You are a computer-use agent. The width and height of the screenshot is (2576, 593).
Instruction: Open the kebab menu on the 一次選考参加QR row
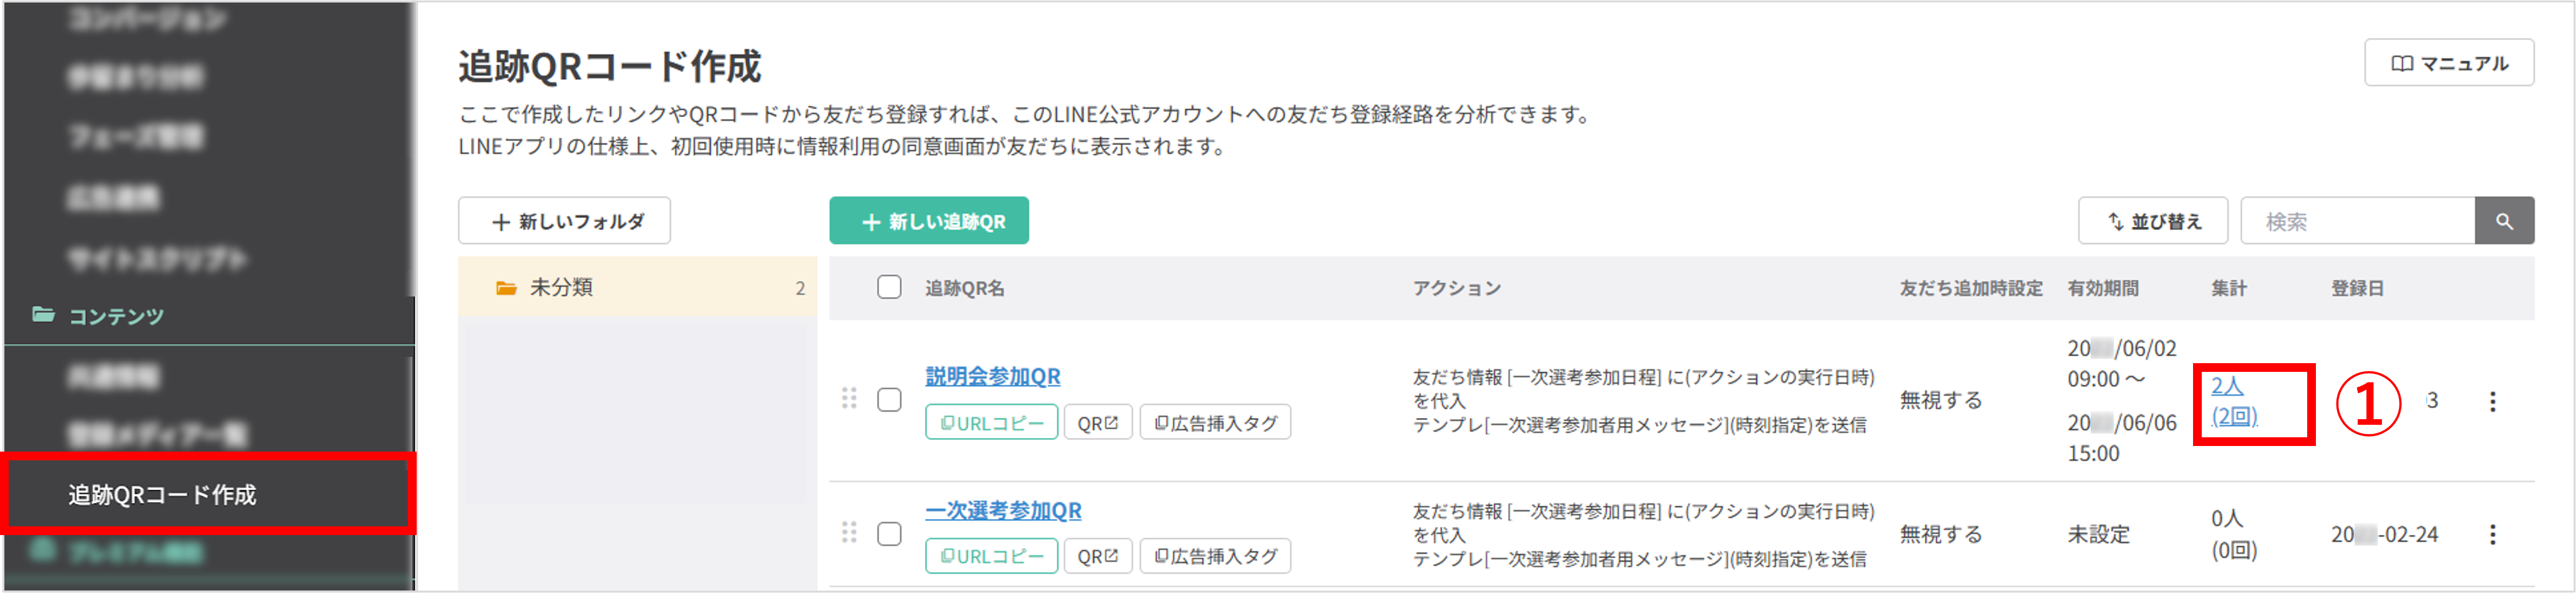tap(2492, 535)
